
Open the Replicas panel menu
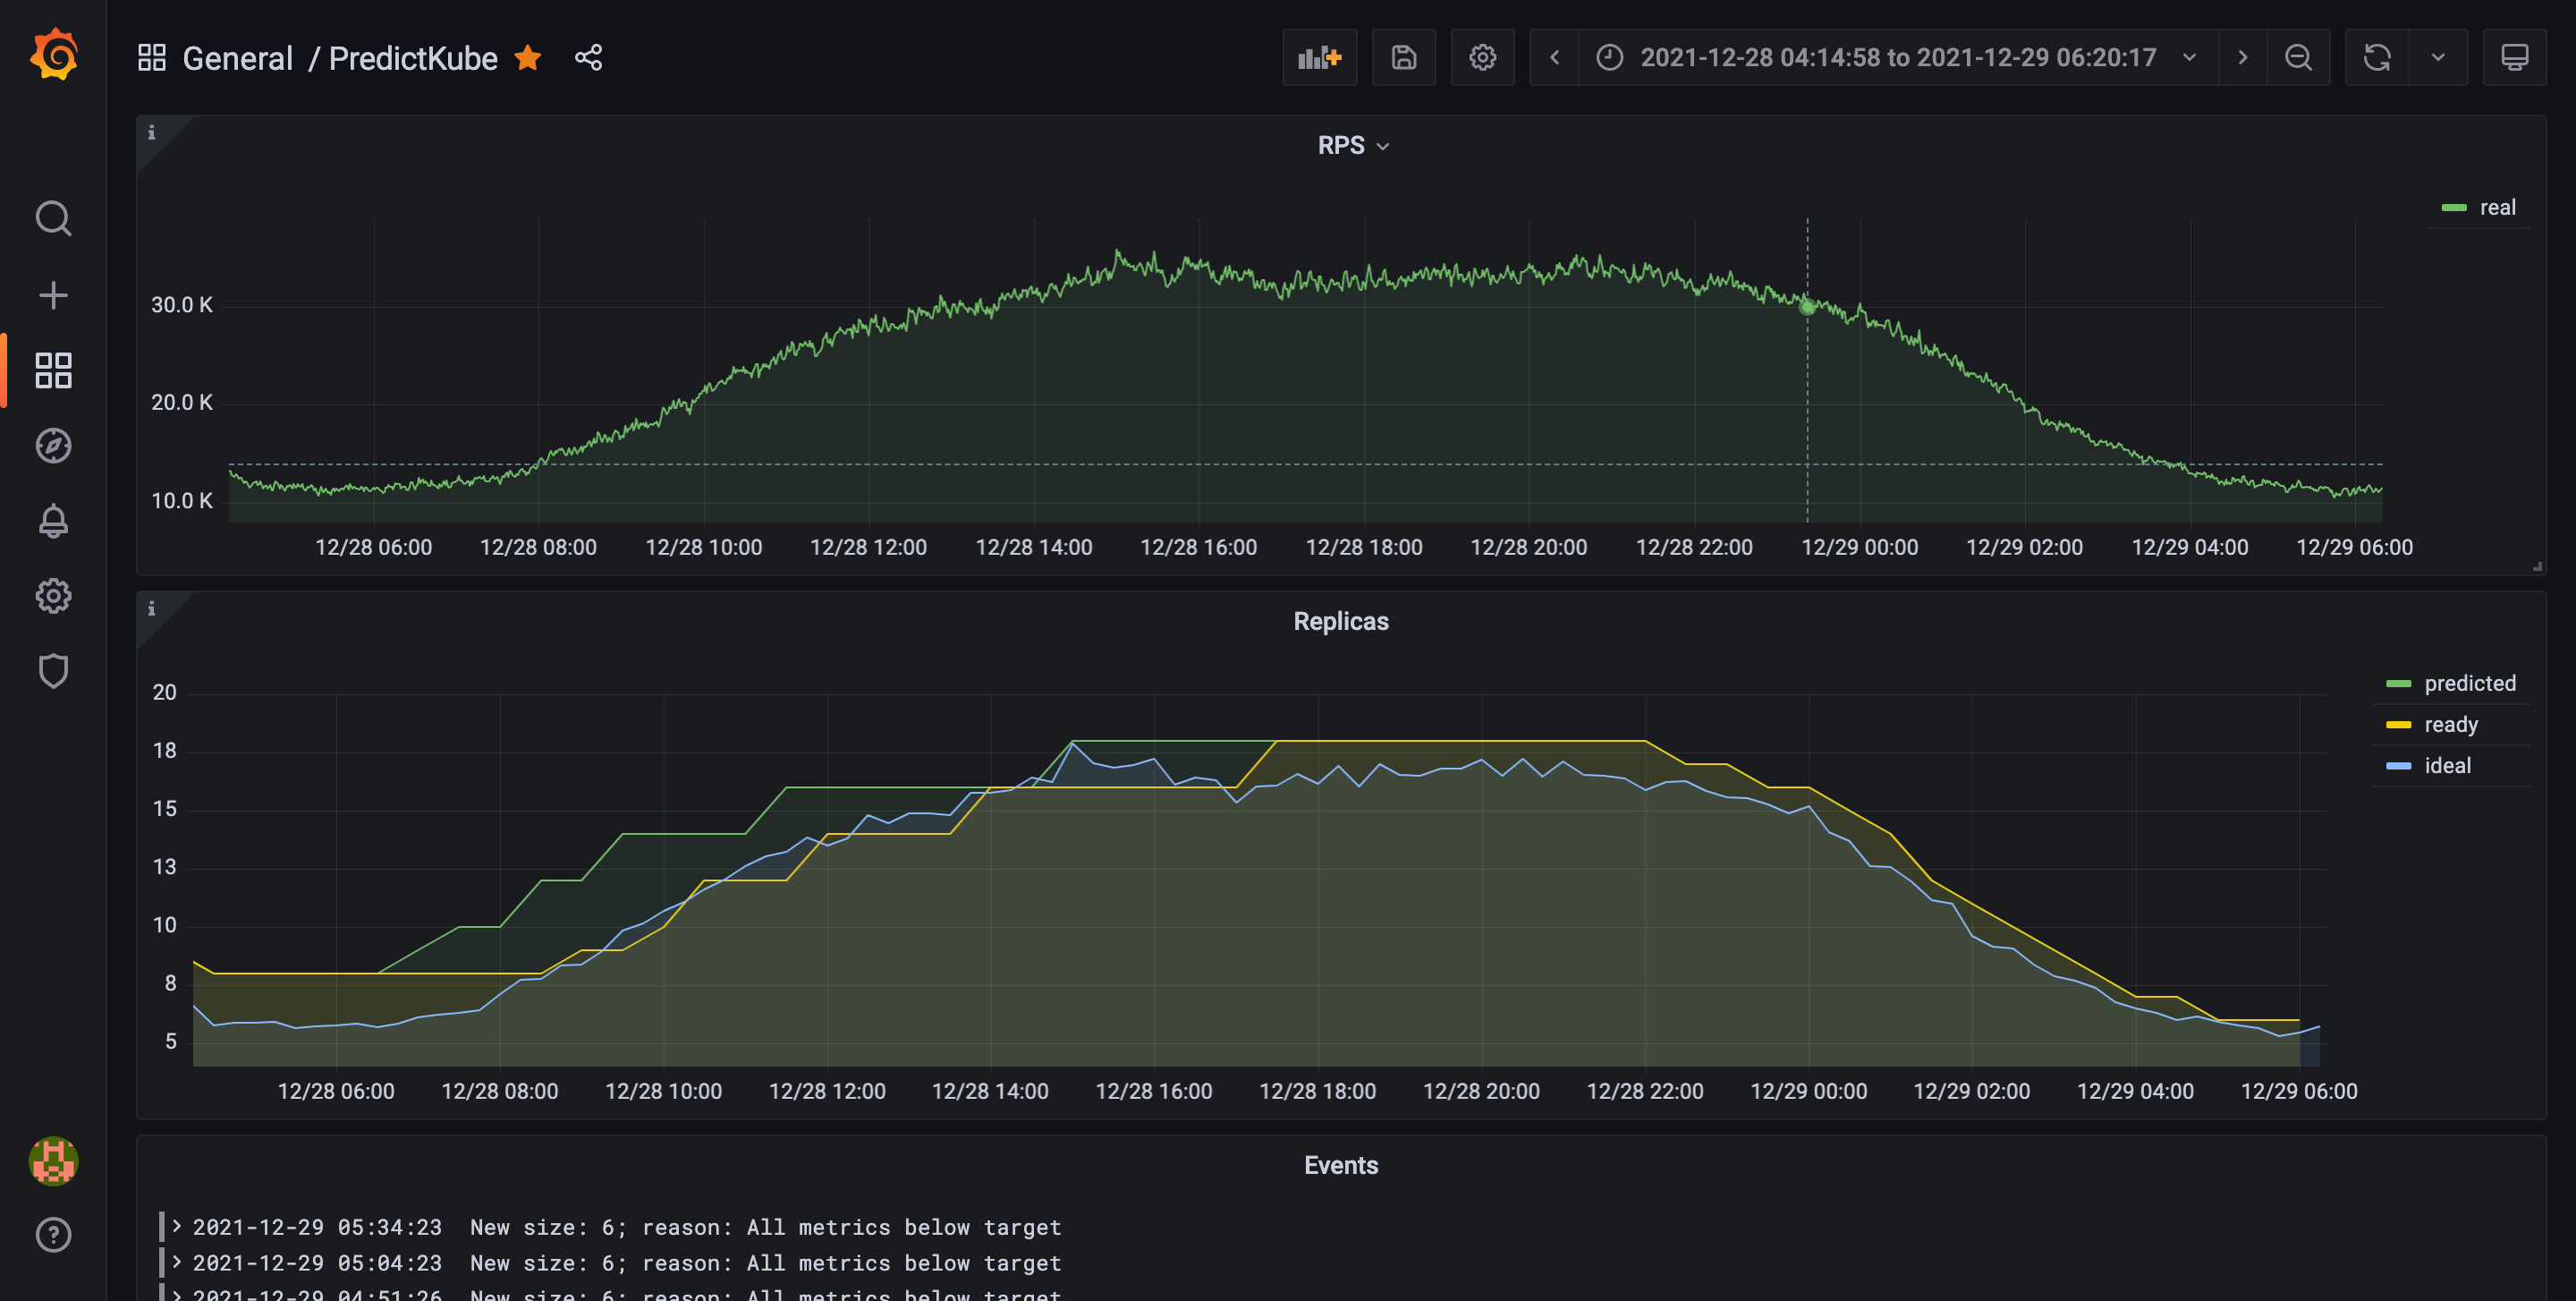tap(1340, 620)
